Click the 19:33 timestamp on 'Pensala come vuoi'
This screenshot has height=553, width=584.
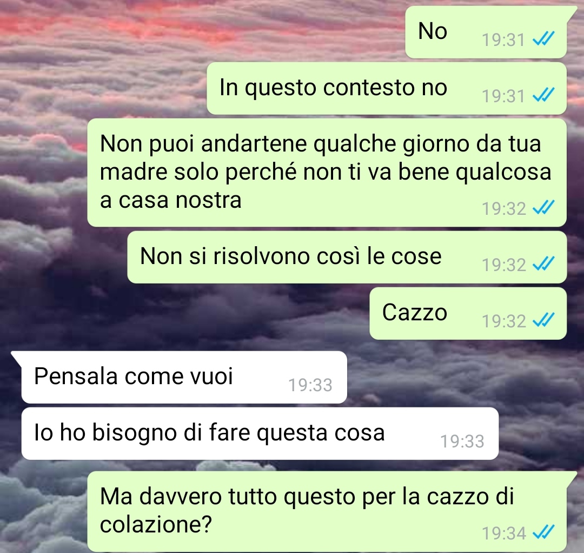310,385
